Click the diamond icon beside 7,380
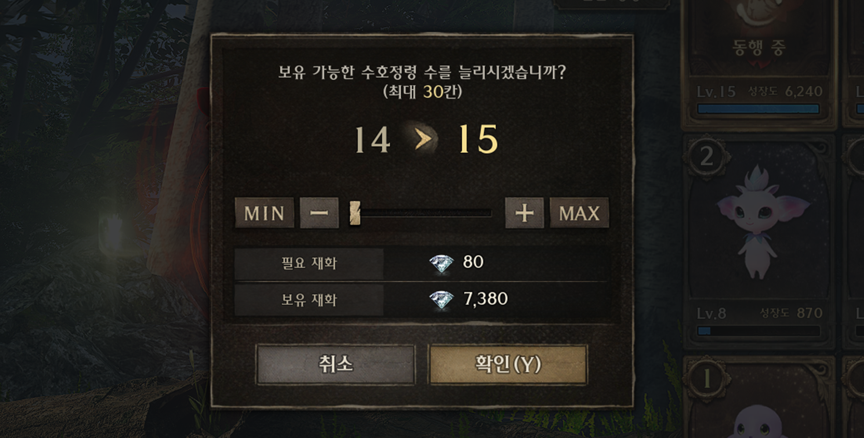Screen dimensions: 864x438 coord(441,300)
